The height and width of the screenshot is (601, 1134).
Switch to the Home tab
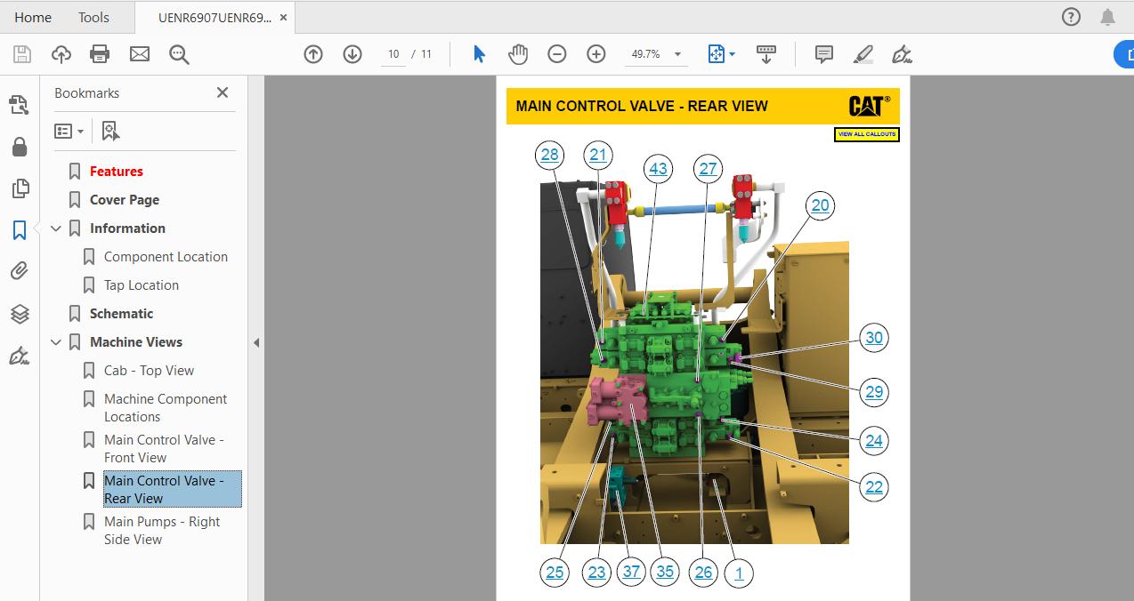pyautogui.click(x=33, y=17)
